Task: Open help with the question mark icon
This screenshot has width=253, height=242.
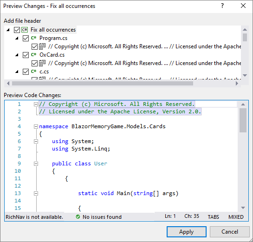Action: point(222,6)
